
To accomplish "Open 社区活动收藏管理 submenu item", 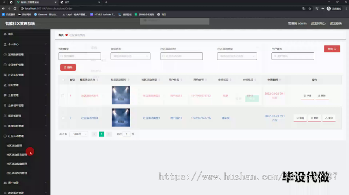I will [x=17, y=164].
